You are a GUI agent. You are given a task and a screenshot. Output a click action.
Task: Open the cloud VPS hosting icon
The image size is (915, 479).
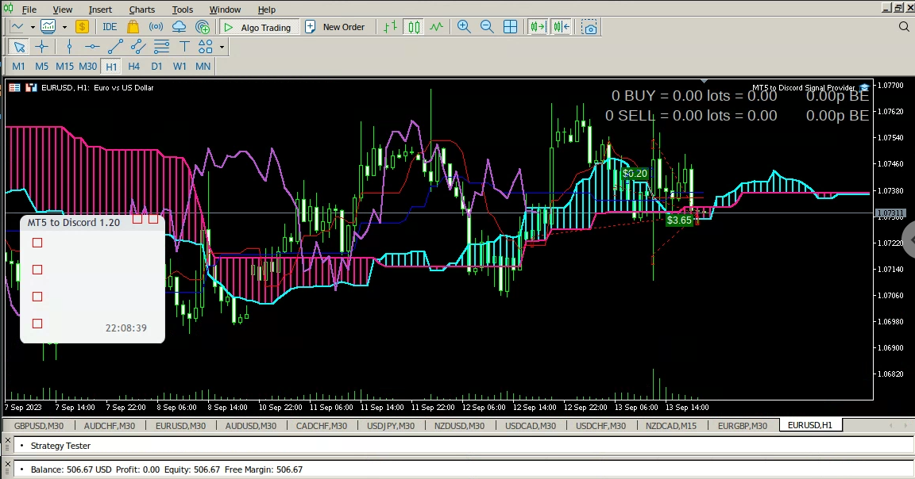(180, 27)
